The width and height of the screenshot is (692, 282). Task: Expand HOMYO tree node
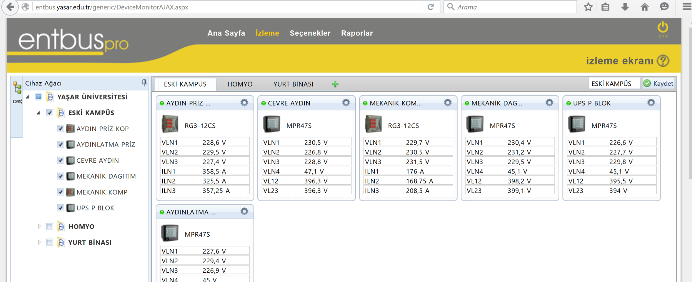(x=39, y=226)
